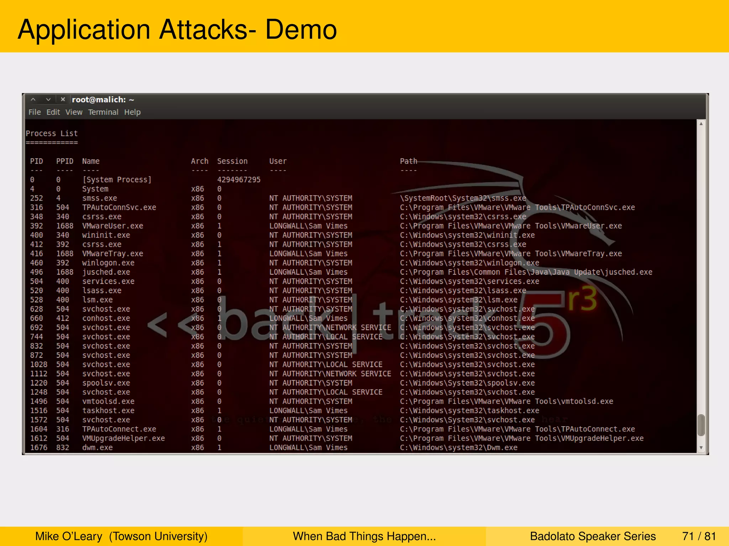This screenshot has height=546, width=729.
Task: Click '[System Process]' in the list
Action: coord(117,180)
